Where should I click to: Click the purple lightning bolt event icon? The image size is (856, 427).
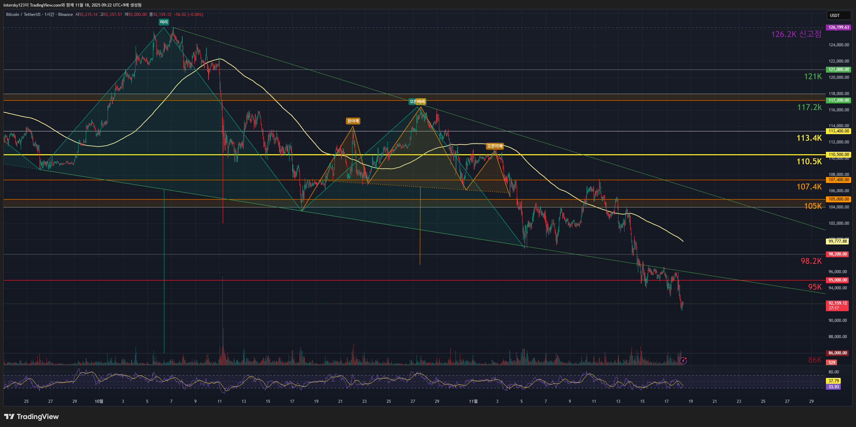(683, 361)
